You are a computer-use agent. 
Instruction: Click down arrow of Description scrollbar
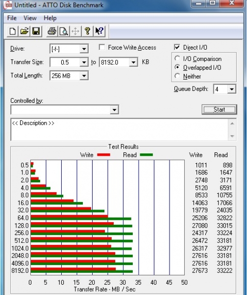(x=232, y=136)
